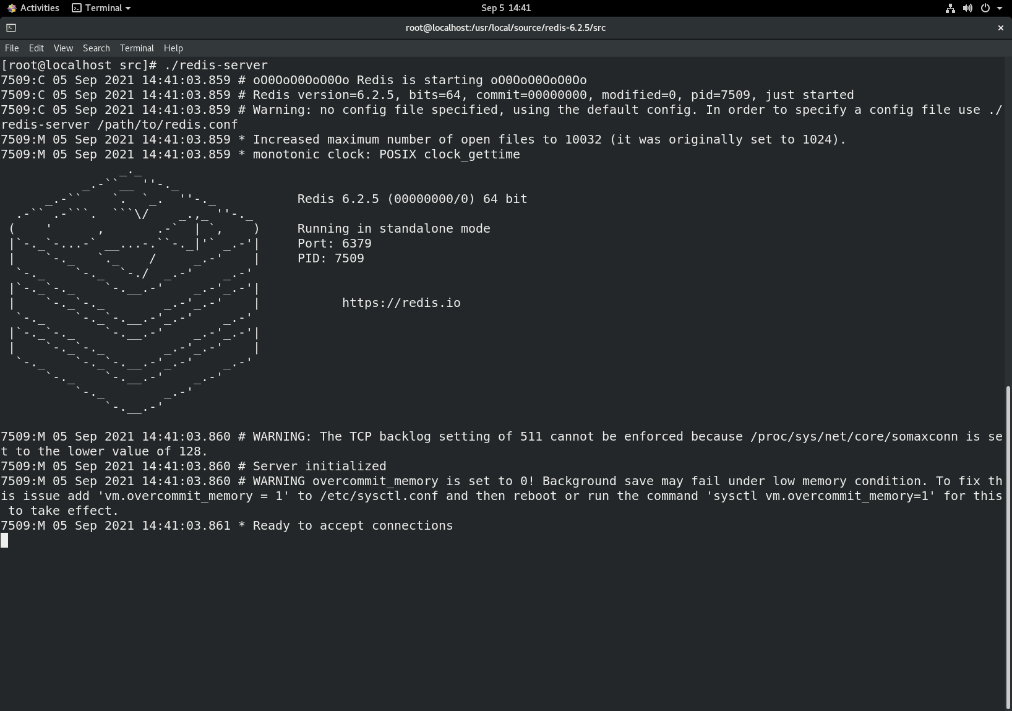The image size is (1012, 711).
Task: Click the 'Server initialized' log line
Action: click(x=194, y=466)
